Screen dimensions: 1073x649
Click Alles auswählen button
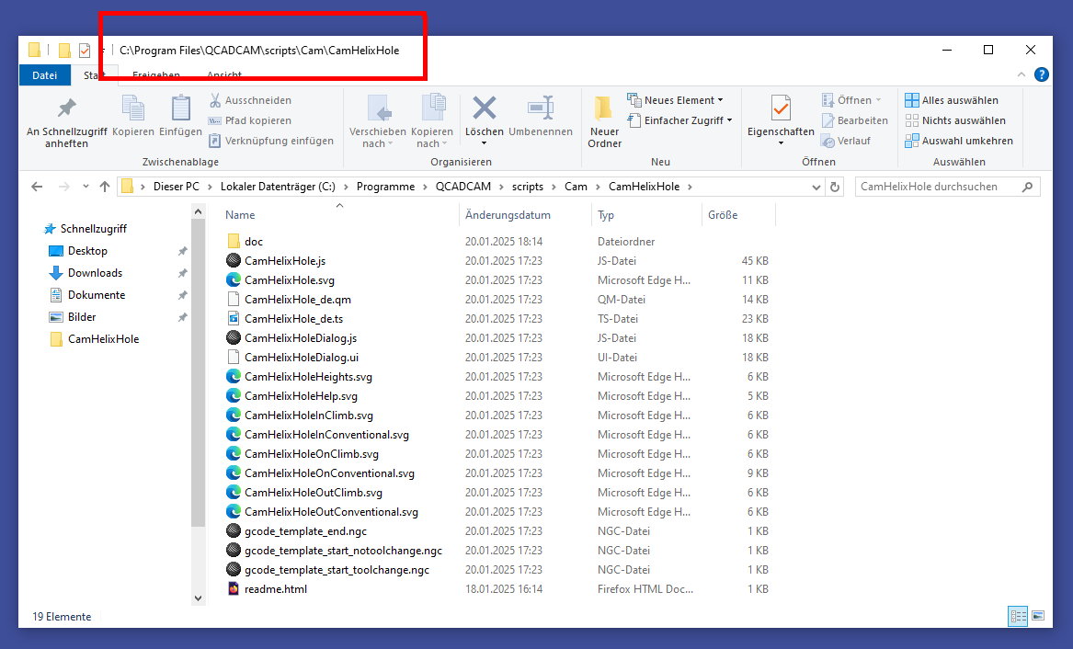coord(952,100)
